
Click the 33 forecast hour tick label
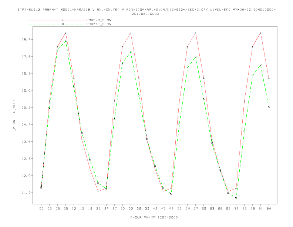coord(131,208)
